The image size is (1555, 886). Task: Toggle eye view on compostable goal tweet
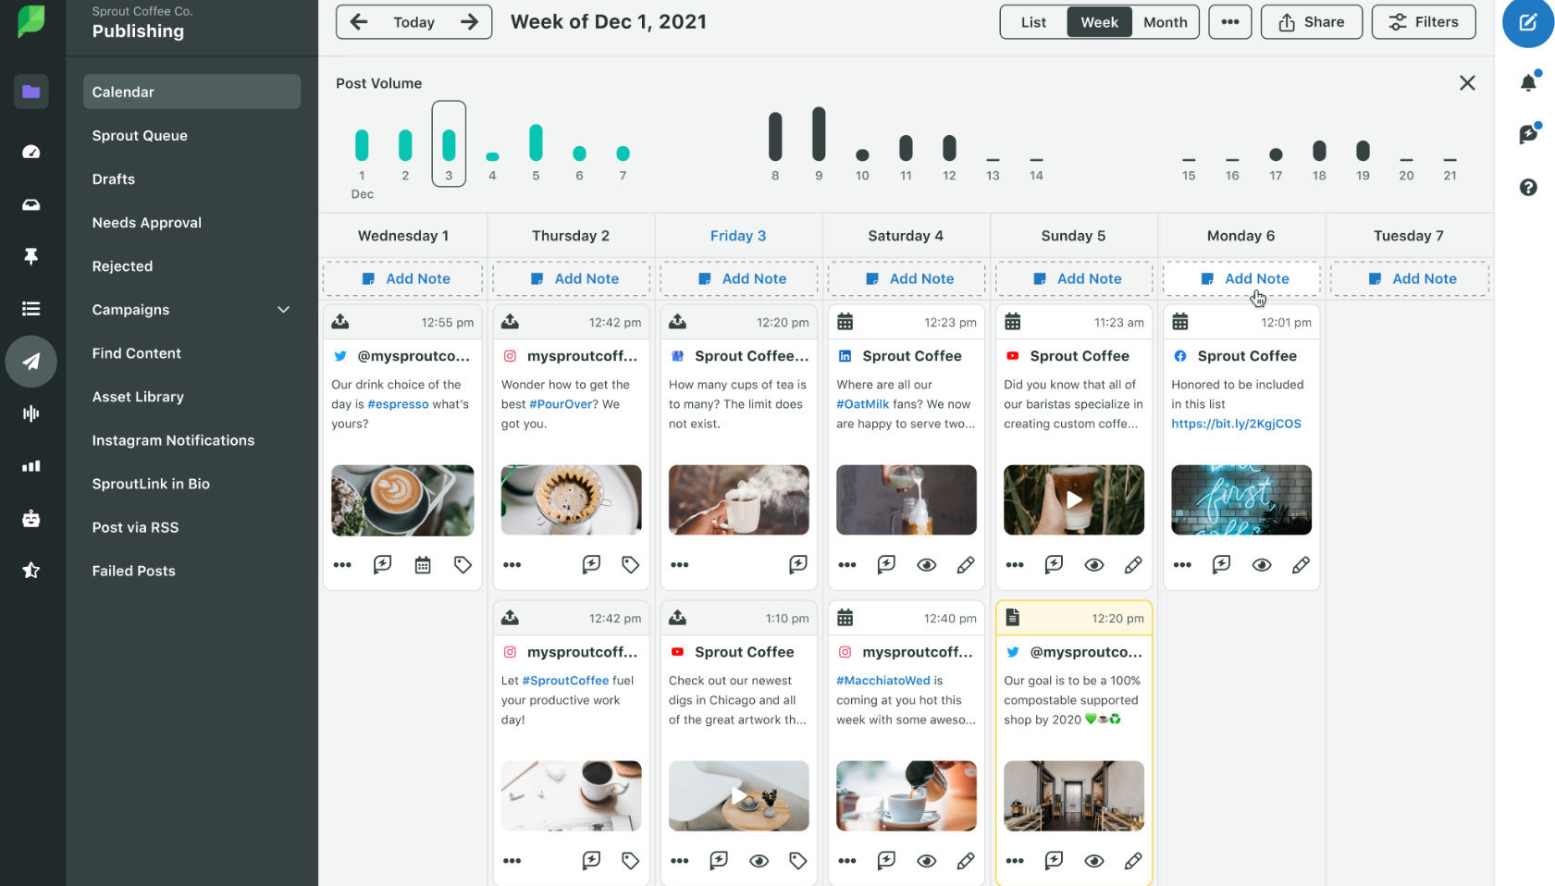[x=1093, y=861]
